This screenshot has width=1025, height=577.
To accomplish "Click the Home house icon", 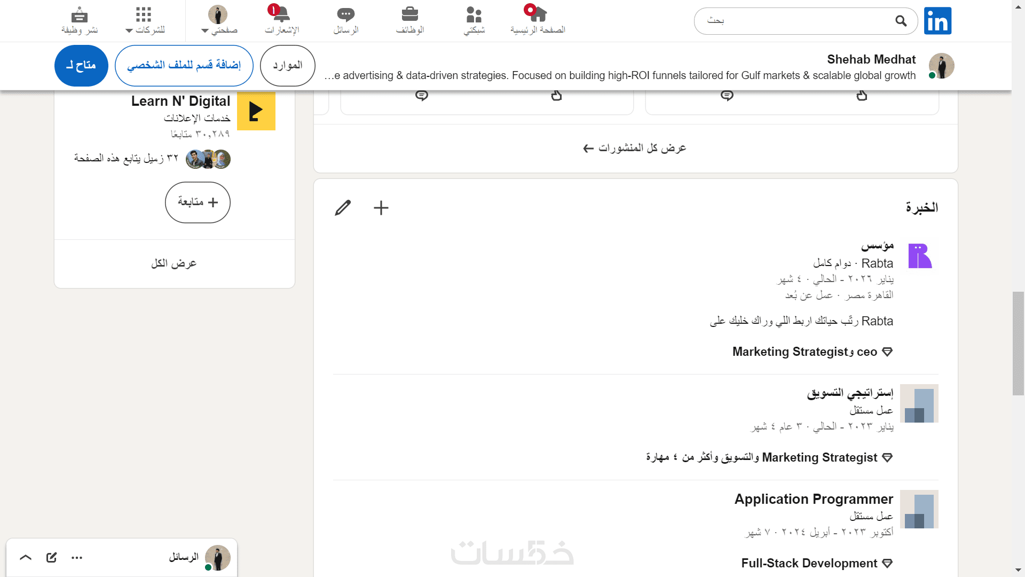I will pyautogui.click(x=538, y=14).
